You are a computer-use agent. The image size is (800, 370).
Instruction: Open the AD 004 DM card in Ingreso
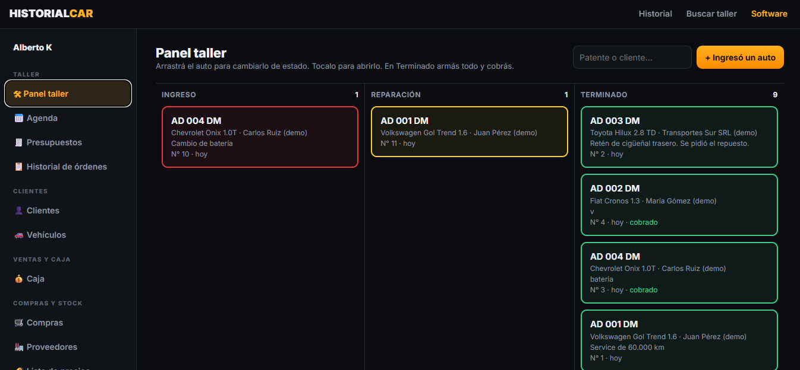coord(260,137)
